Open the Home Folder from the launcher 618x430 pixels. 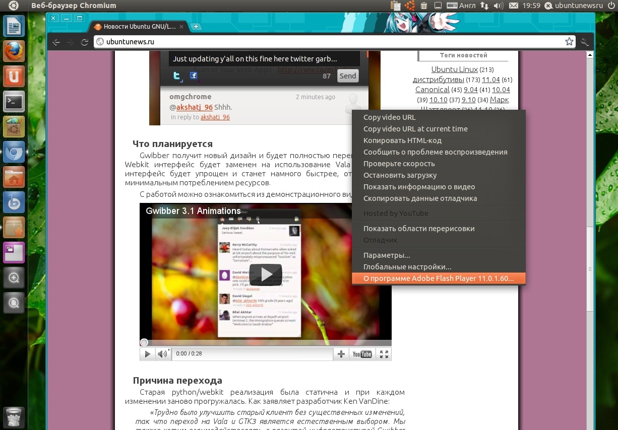tap(14, 177)
